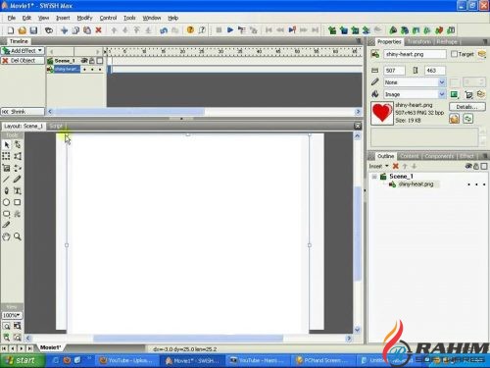Click the height field showing 463
This screenshot has height=368, width=490.
coord(435,71)
